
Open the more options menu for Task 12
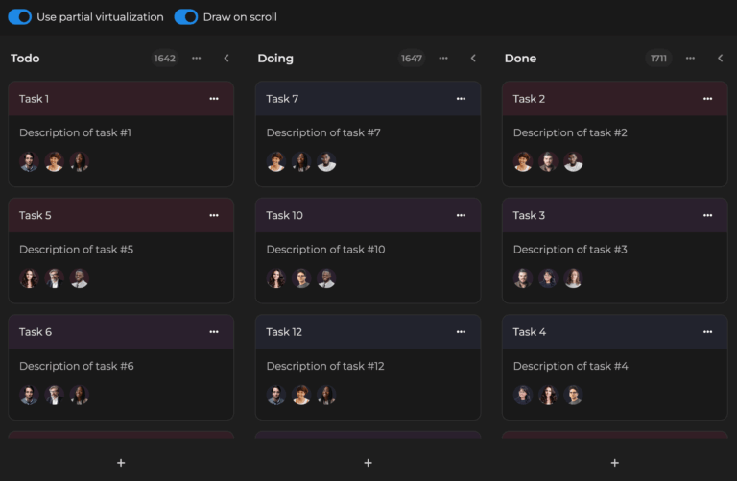[461, 332]
